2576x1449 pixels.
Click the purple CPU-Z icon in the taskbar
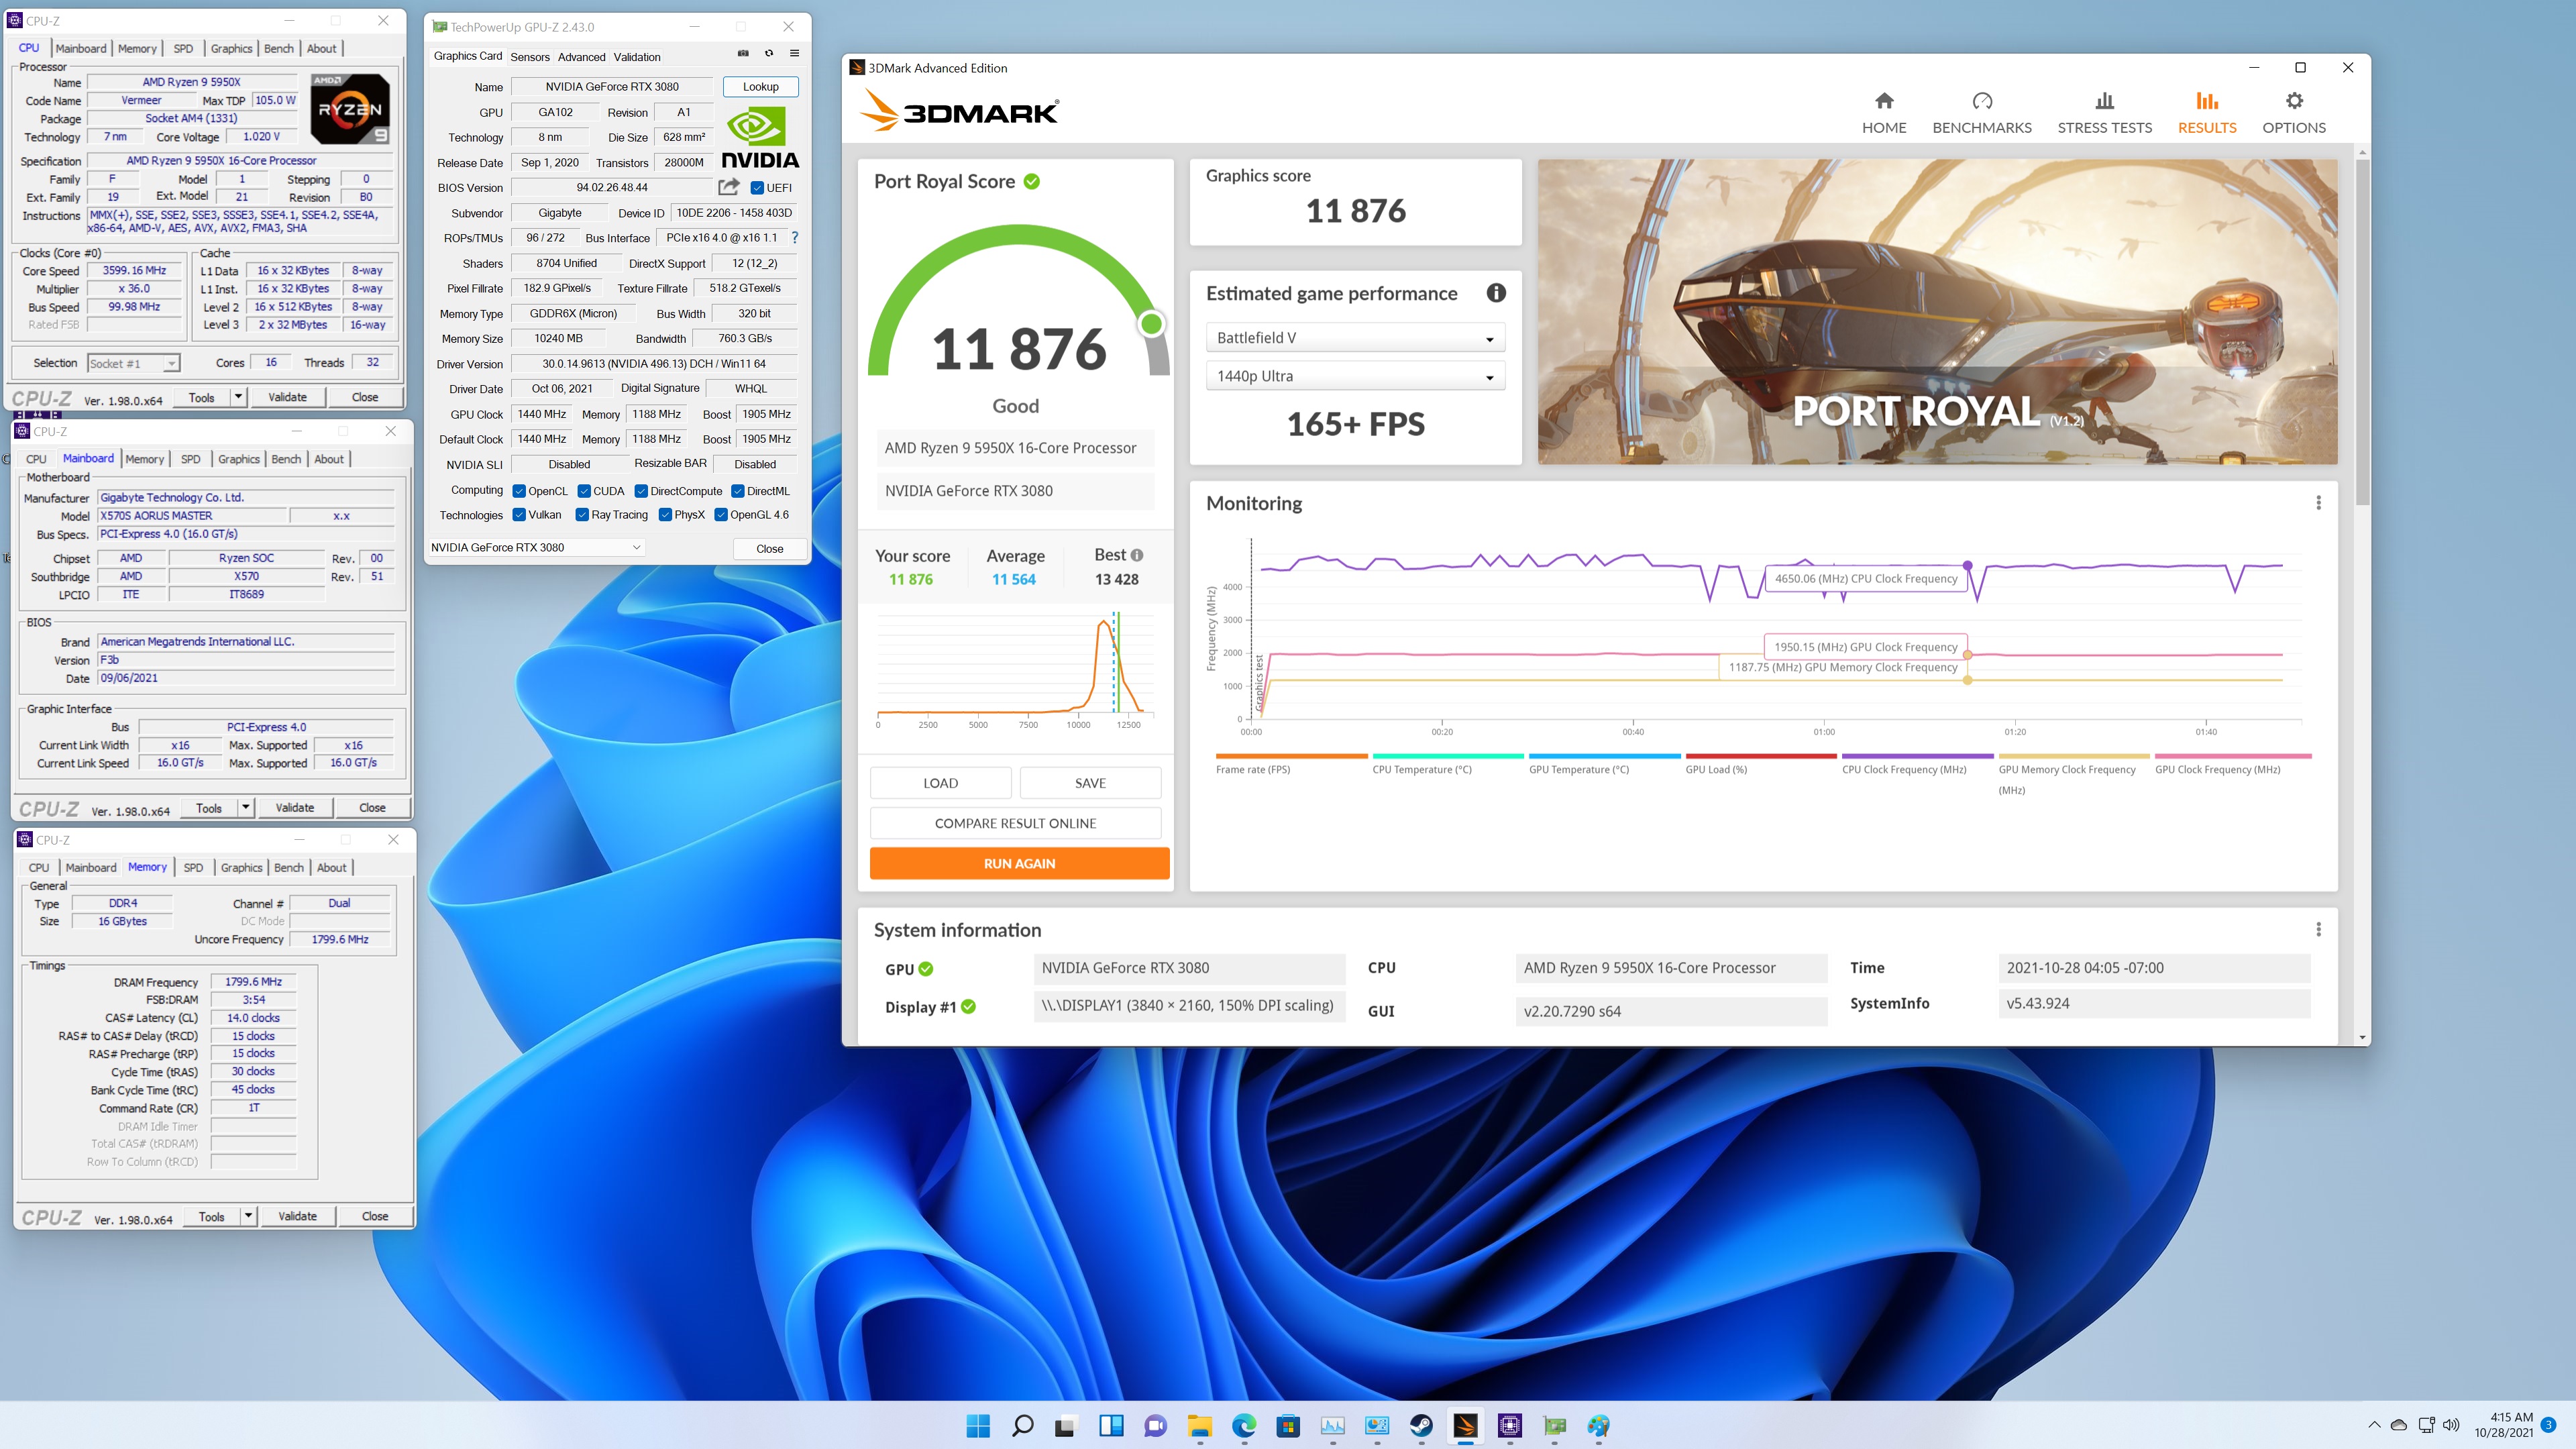point(1510,1425)
